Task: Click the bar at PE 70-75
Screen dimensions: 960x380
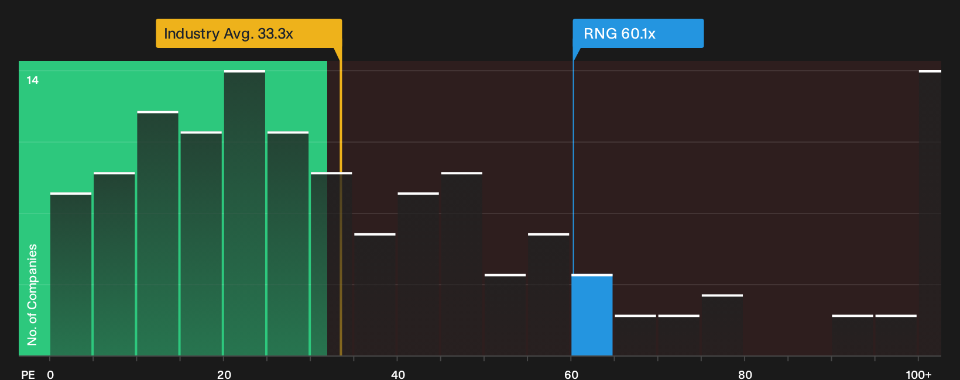Action: pyautogui.click(x=679, y=336)
